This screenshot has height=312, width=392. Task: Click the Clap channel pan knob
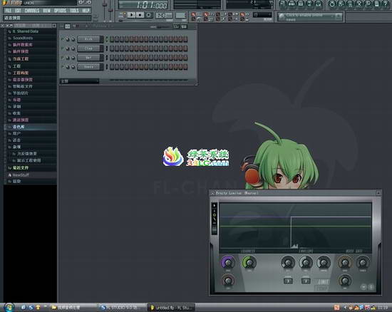68,48
